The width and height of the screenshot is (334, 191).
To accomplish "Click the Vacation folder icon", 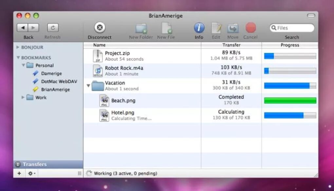I will tap(98, 86).
